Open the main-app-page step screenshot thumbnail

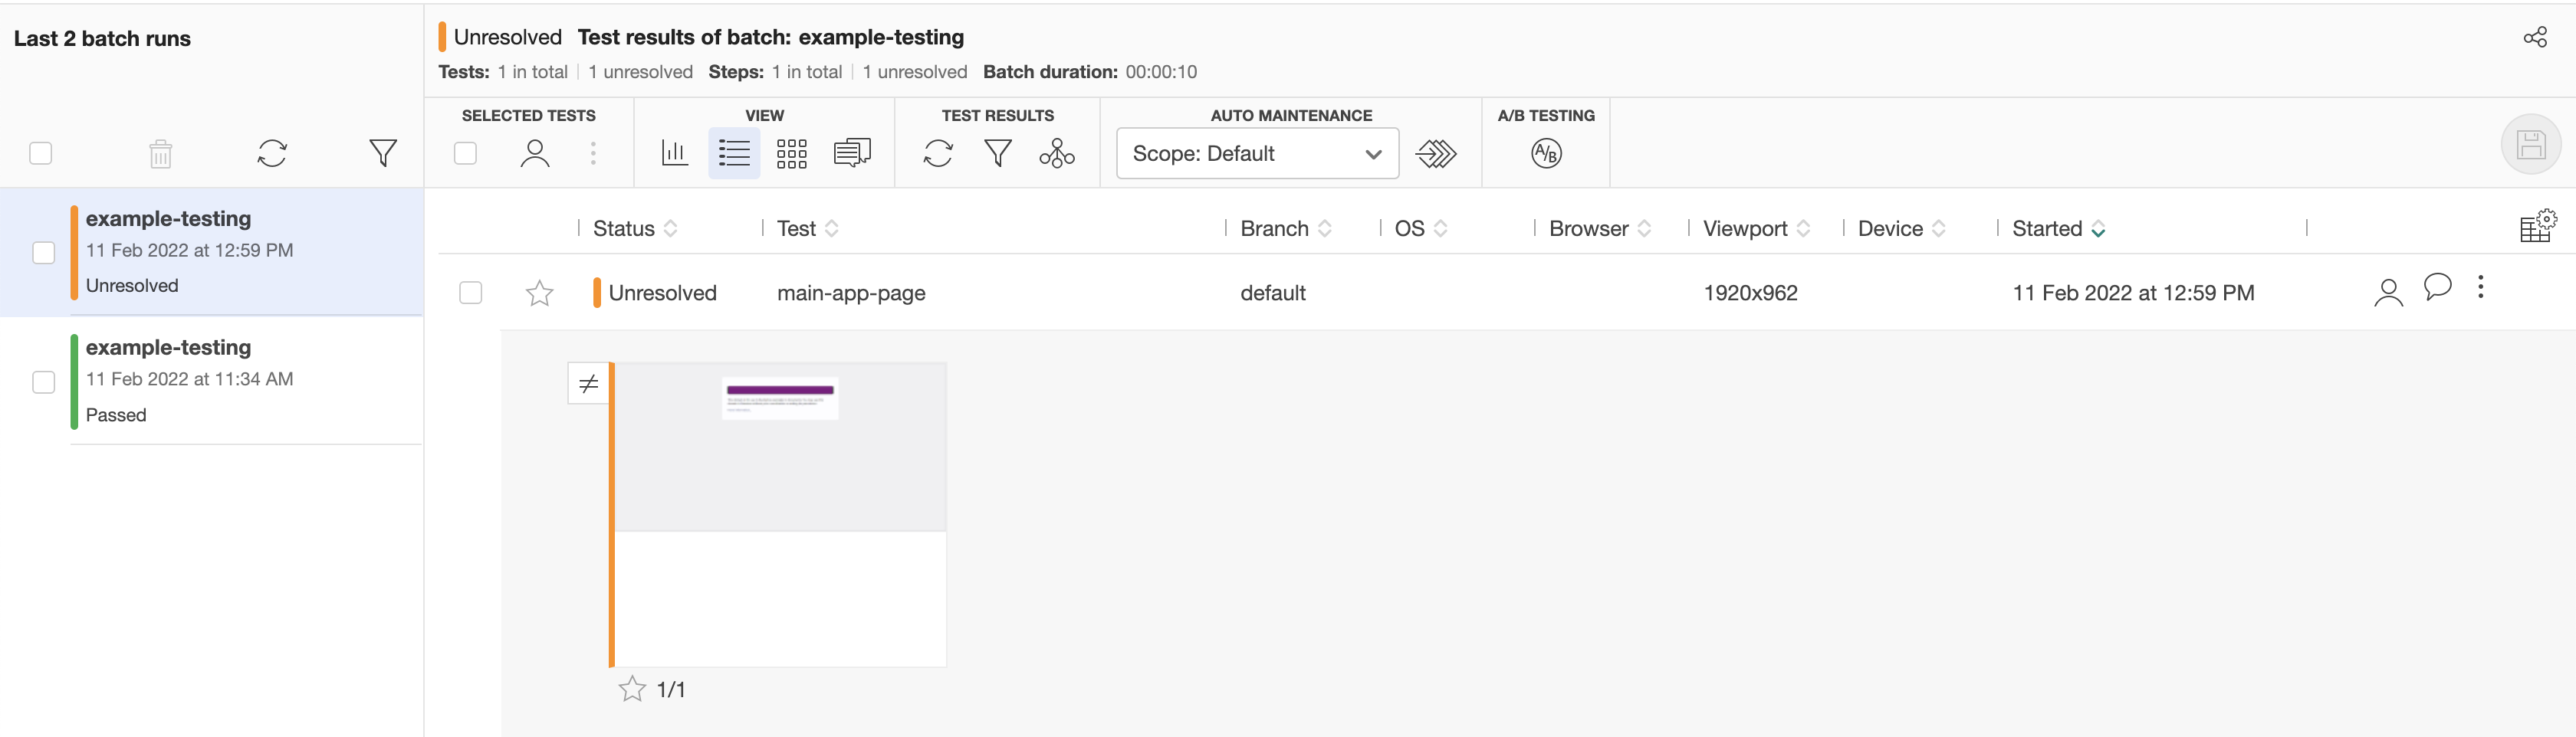(x=780, y=514)
